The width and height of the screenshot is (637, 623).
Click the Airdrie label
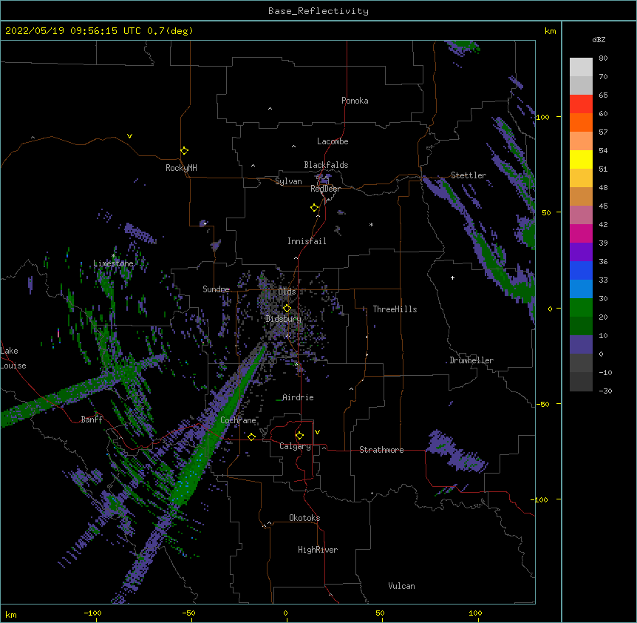(x=298, y=397)
